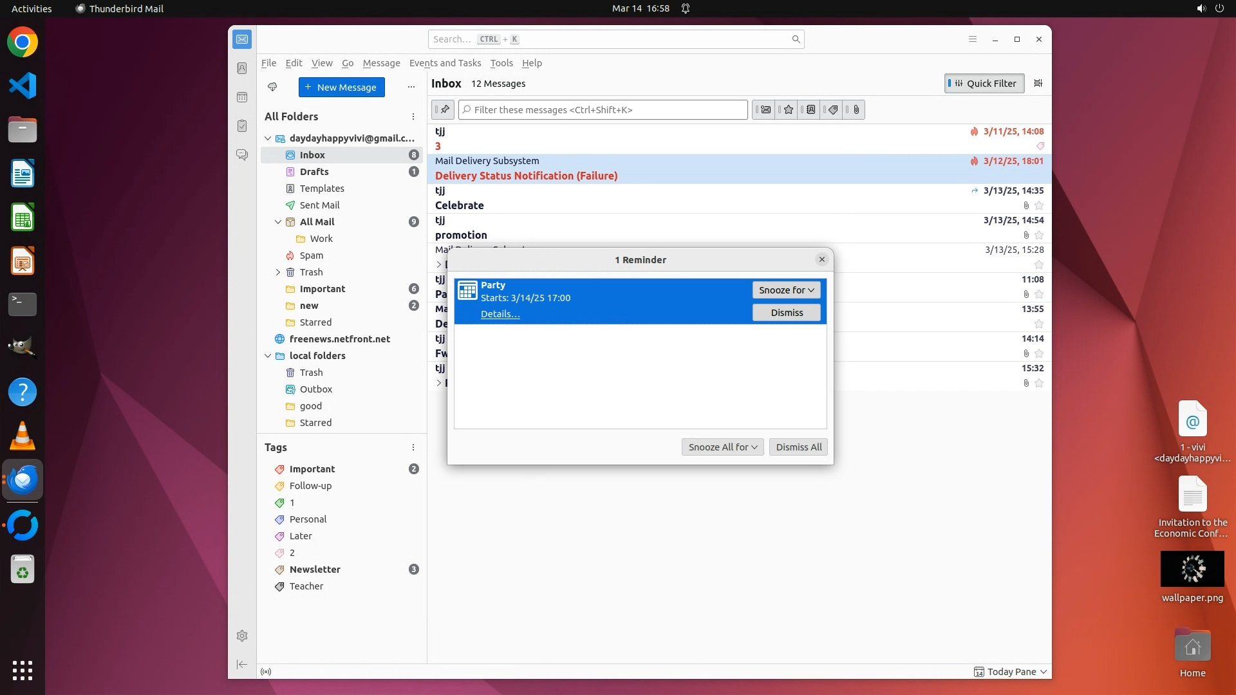Toggle the starred messages filter
Image resolution: width=1236 pixels, height=695 pixels.
coord(788,110)
